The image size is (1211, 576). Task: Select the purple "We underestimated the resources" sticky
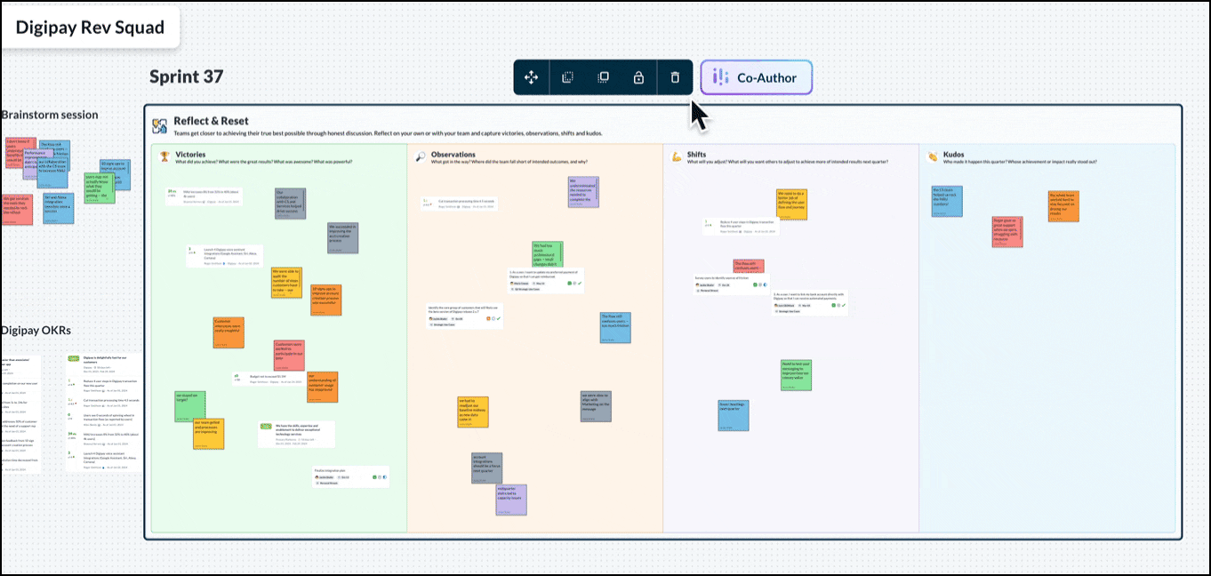[x=583, y=192]
